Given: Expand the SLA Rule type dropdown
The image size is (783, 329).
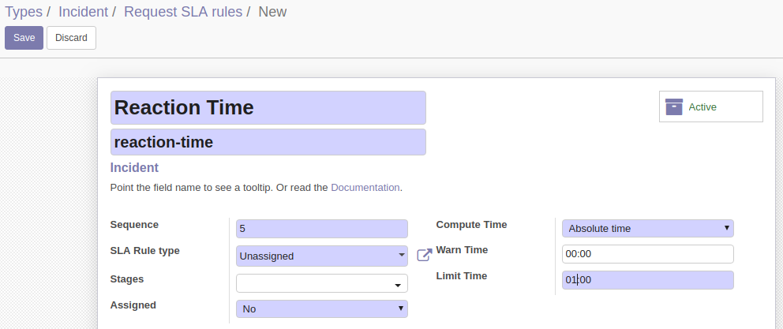Looking at the screenshot, I should (x=322, y=256).
